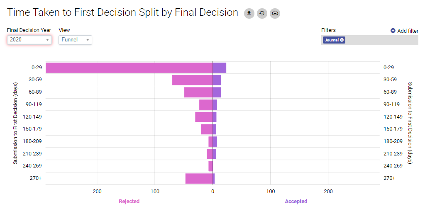Viewport: 425px width, 211px height.
Task: Click the Add filter link
Action: pos(408,31)
